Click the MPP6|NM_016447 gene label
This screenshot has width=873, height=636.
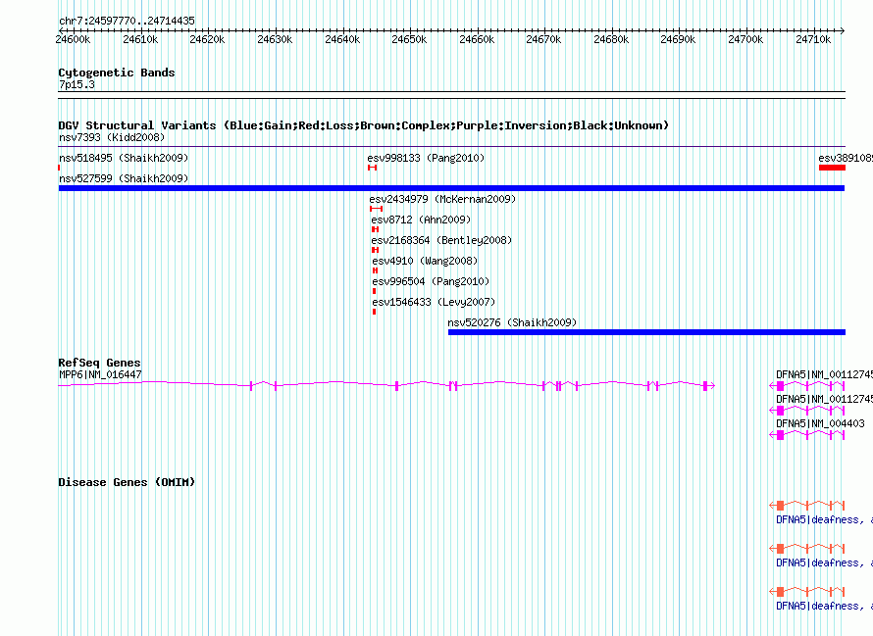coord(100,375)
